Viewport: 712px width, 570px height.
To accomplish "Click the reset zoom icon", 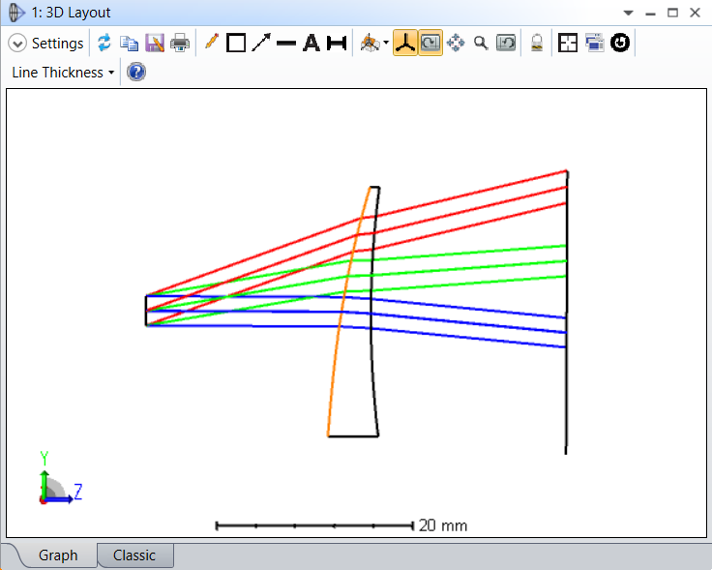I will click(x=506, y=44).
